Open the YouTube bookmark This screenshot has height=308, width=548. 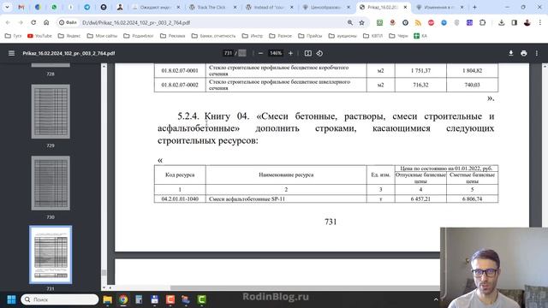click(x=39, y=36)
